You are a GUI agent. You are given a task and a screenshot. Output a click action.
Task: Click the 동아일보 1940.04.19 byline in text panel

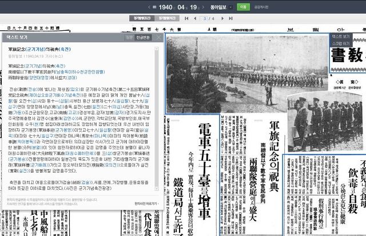35,56
